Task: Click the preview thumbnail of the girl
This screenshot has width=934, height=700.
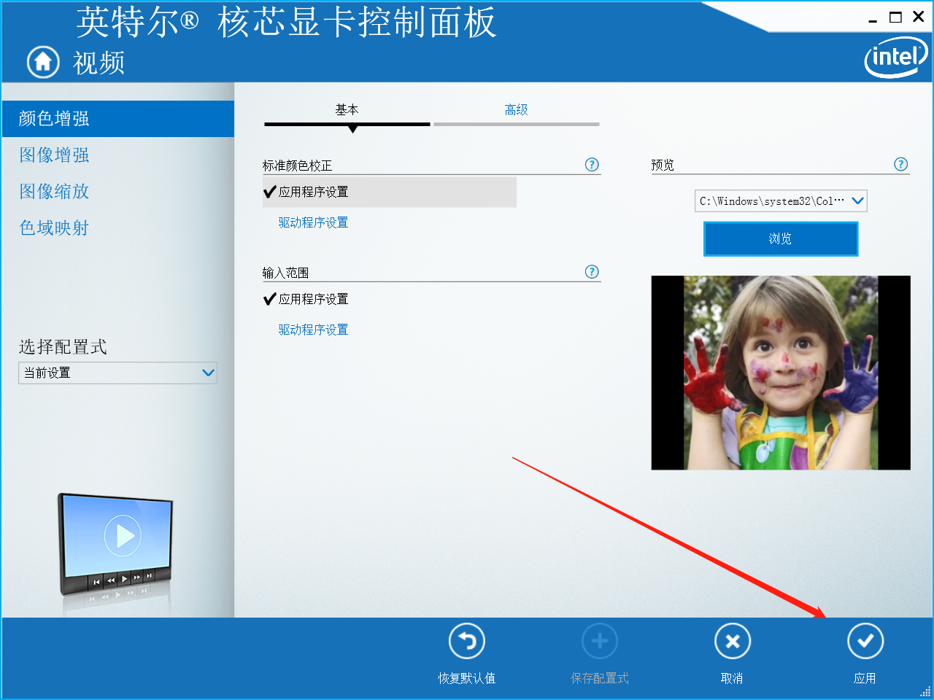Action: click(x=781, y=373)
